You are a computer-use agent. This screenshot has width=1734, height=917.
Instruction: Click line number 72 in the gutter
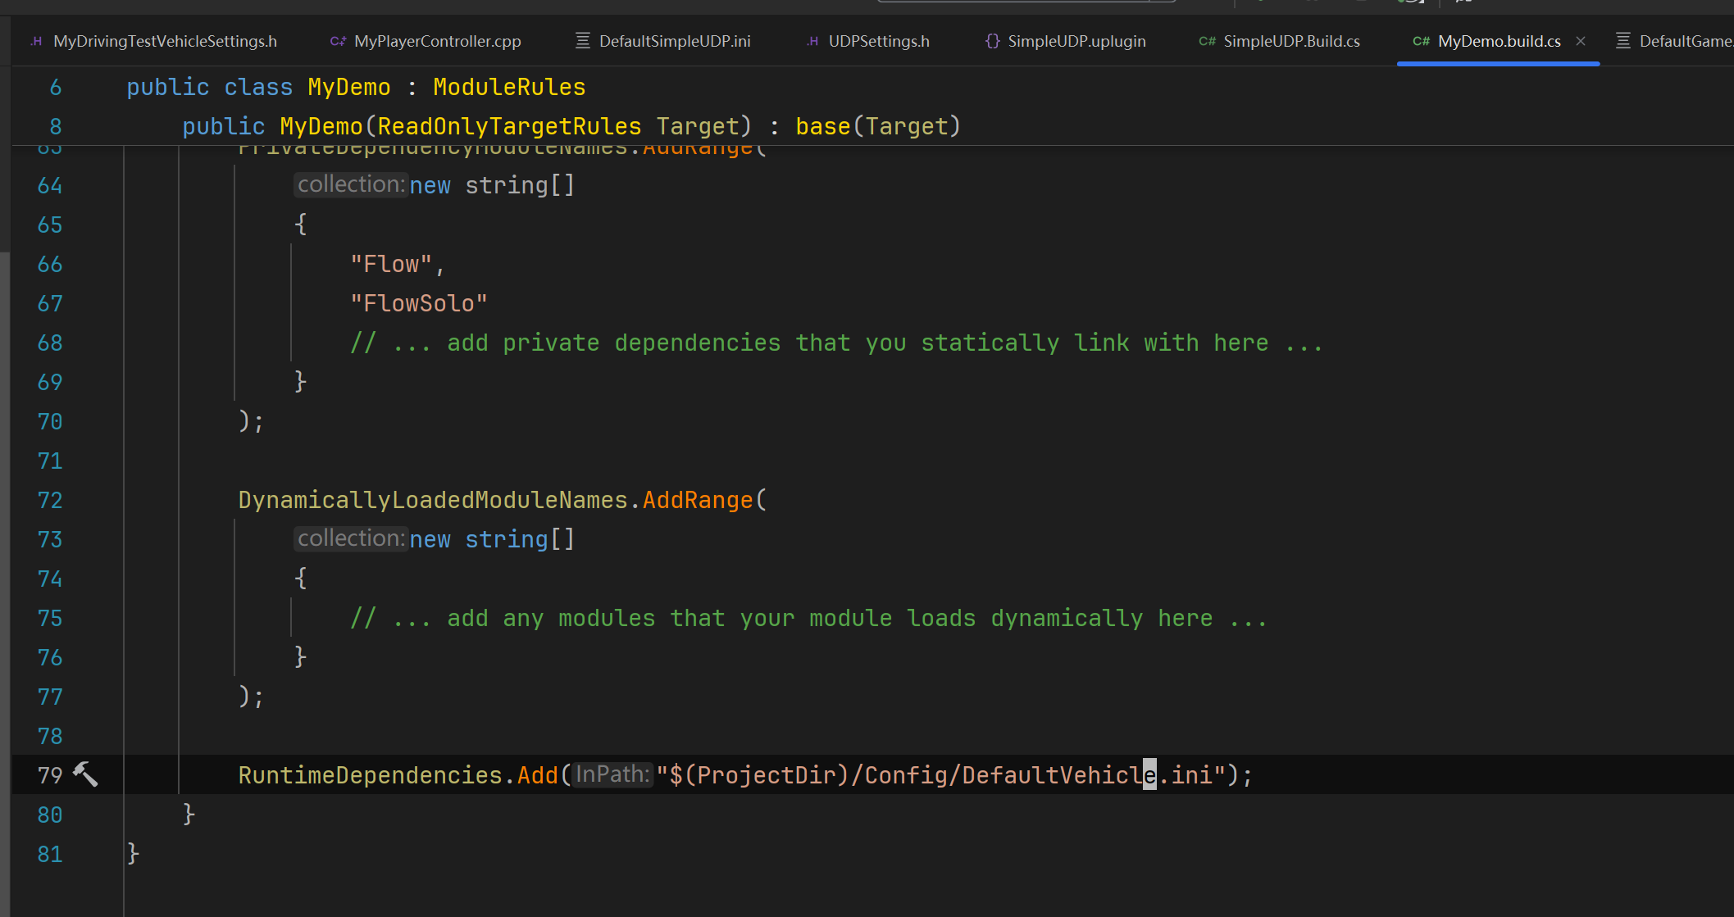pyautogui.click(x=50, y=500)
